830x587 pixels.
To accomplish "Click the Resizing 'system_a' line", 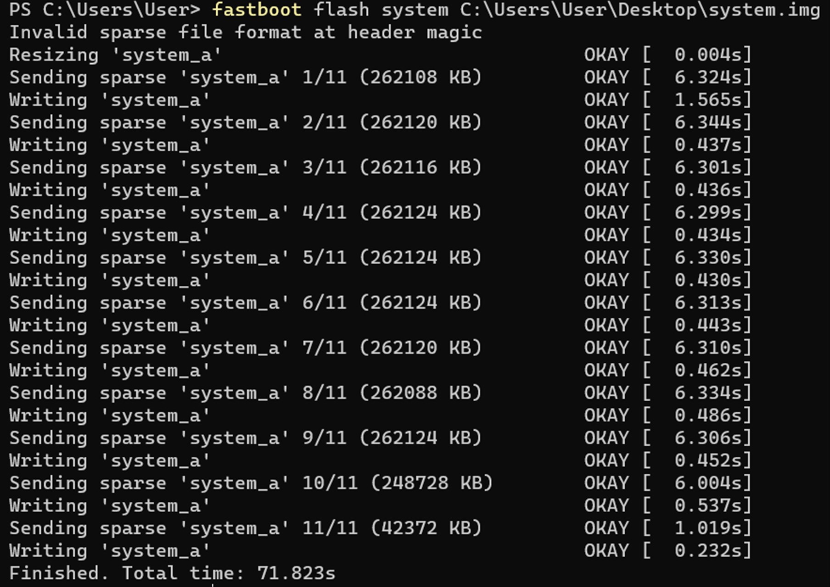I will pyautogui.click(x=115, y=55).
